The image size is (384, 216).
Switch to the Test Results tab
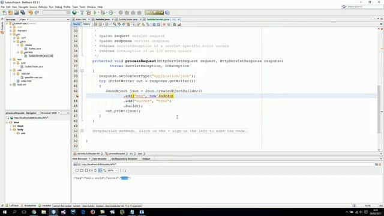tap(100, 159)
